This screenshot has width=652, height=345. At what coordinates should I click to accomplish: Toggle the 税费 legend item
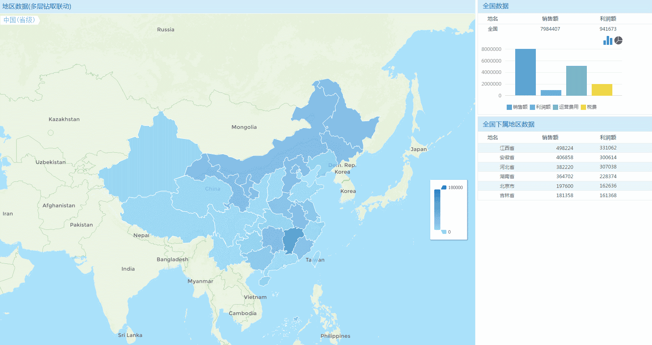[589, 107]
